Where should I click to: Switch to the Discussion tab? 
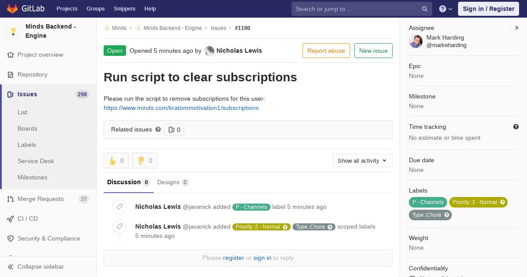point(129,182)
